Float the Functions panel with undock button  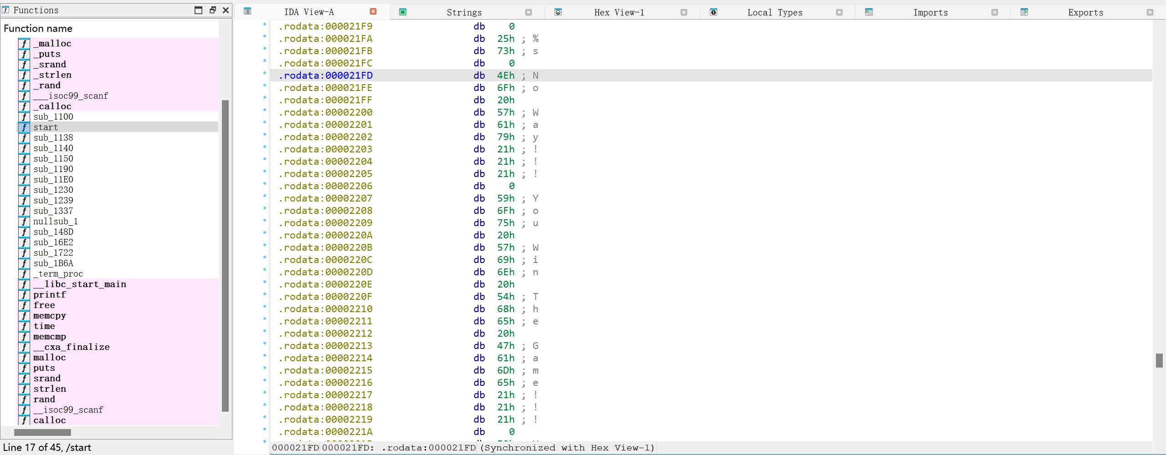click(212, 10)
